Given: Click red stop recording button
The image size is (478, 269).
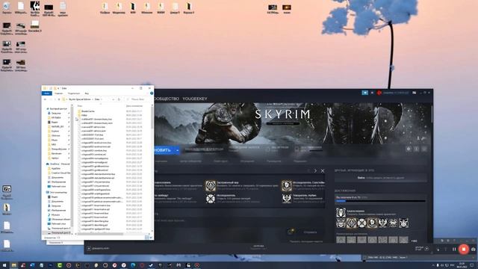Looking at the screenshot, I should coord(464,249).
